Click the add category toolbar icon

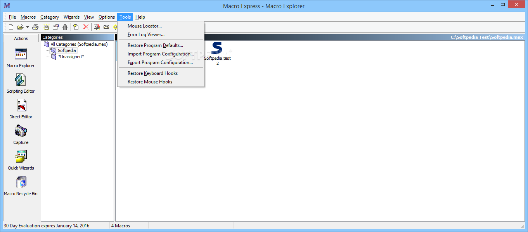pos(76,27)
